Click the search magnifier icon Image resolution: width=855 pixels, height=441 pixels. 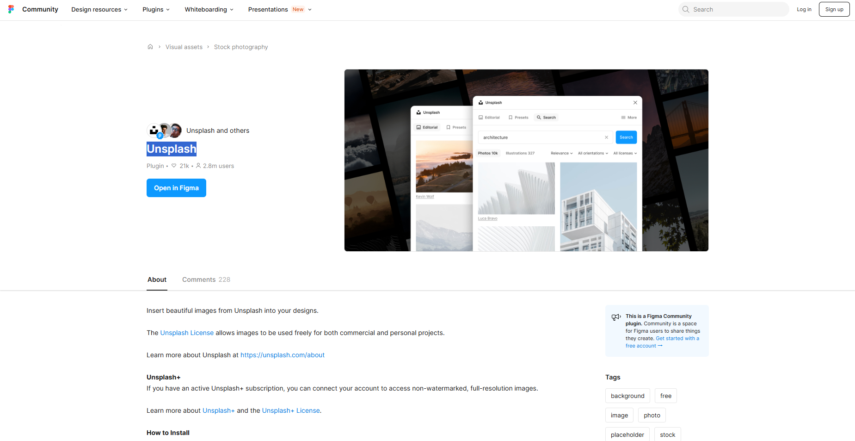pyautogui.click(x=686, y=9)
